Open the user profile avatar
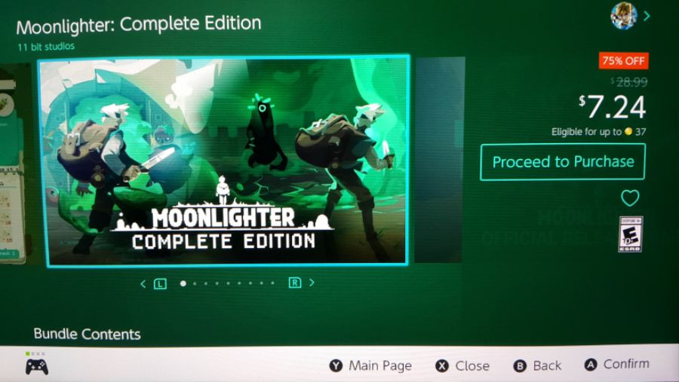This screenshot has width=679, height=382. pyautogui.click(x=623, y=16)
